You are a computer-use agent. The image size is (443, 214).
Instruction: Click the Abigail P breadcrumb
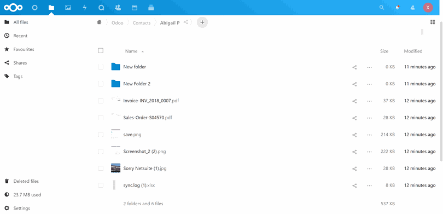pos(170,23)
